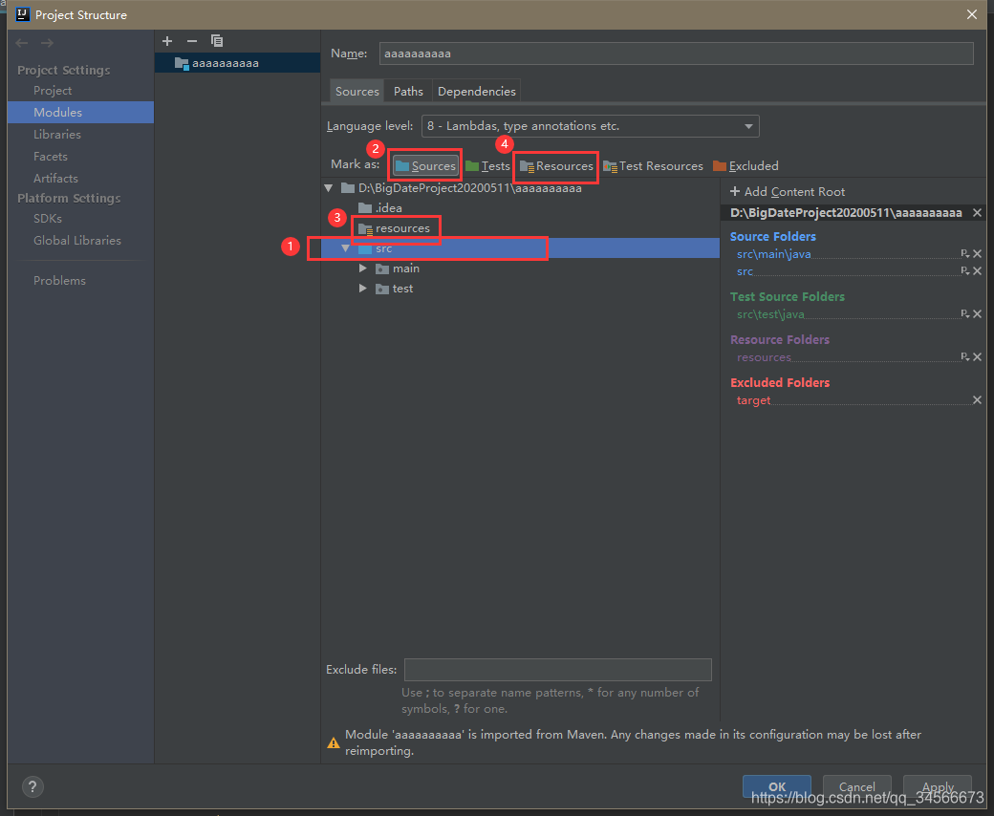Remove target from Excluded Folders

pos(978,400)
